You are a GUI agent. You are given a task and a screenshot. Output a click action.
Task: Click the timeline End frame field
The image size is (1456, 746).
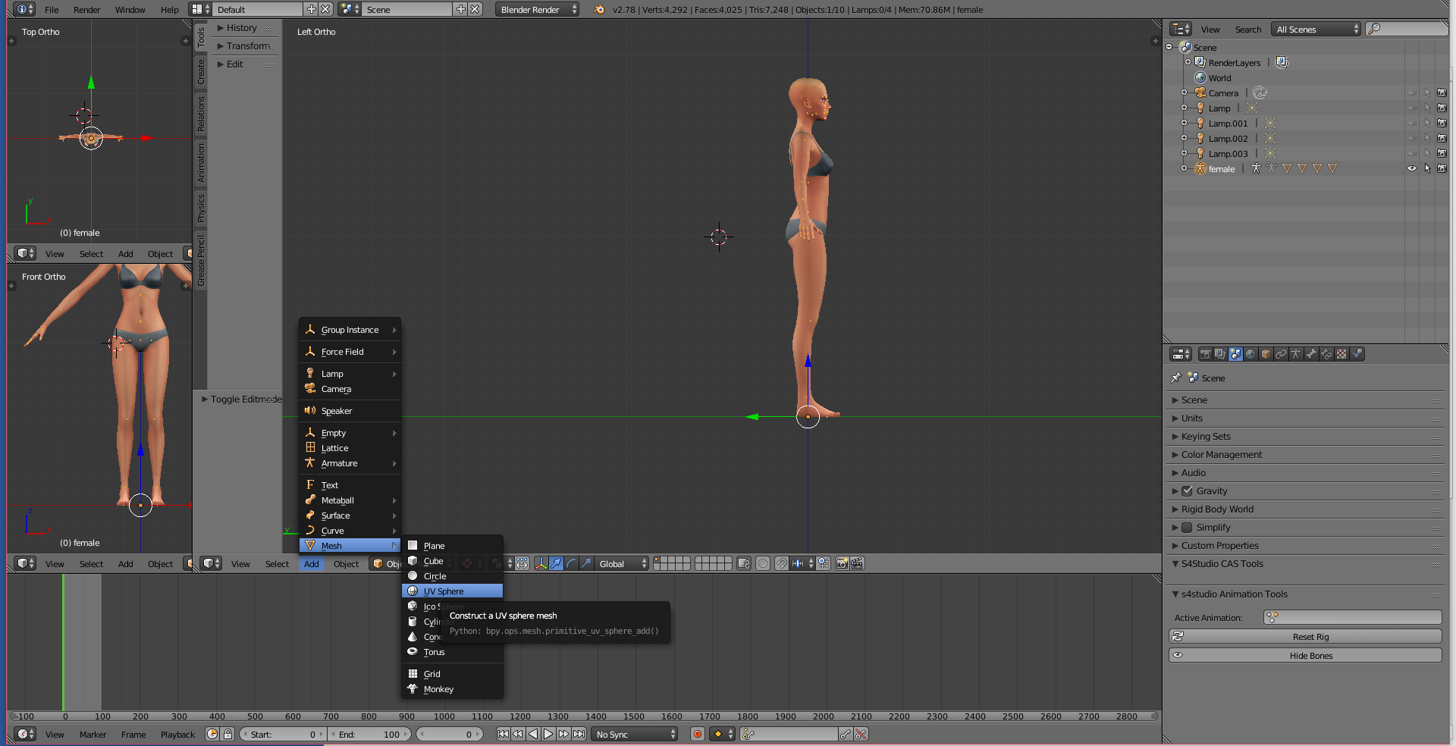370,734
